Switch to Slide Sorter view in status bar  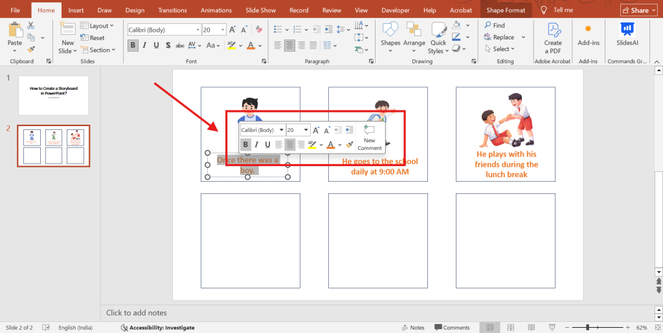click(510, 328)
